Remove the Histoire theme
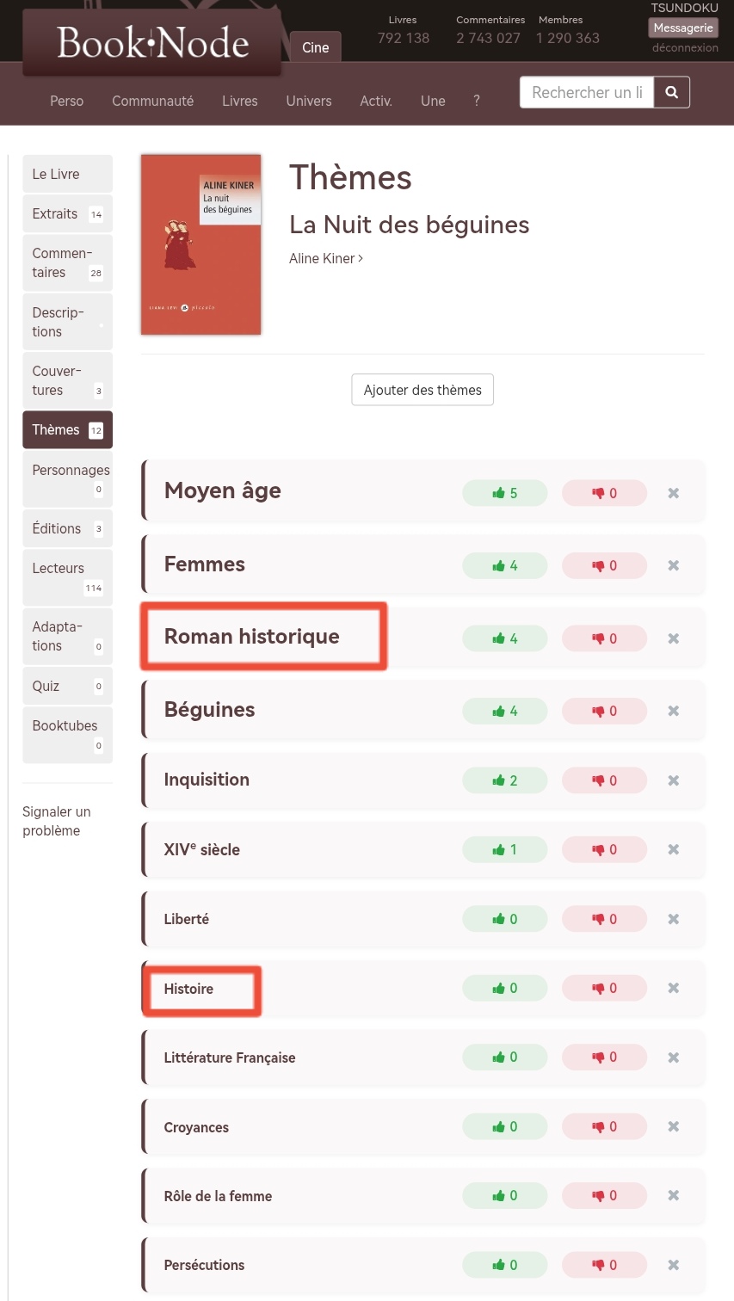Image resolution: width=734 pixels, height=1301 pixels. (674, 988)
